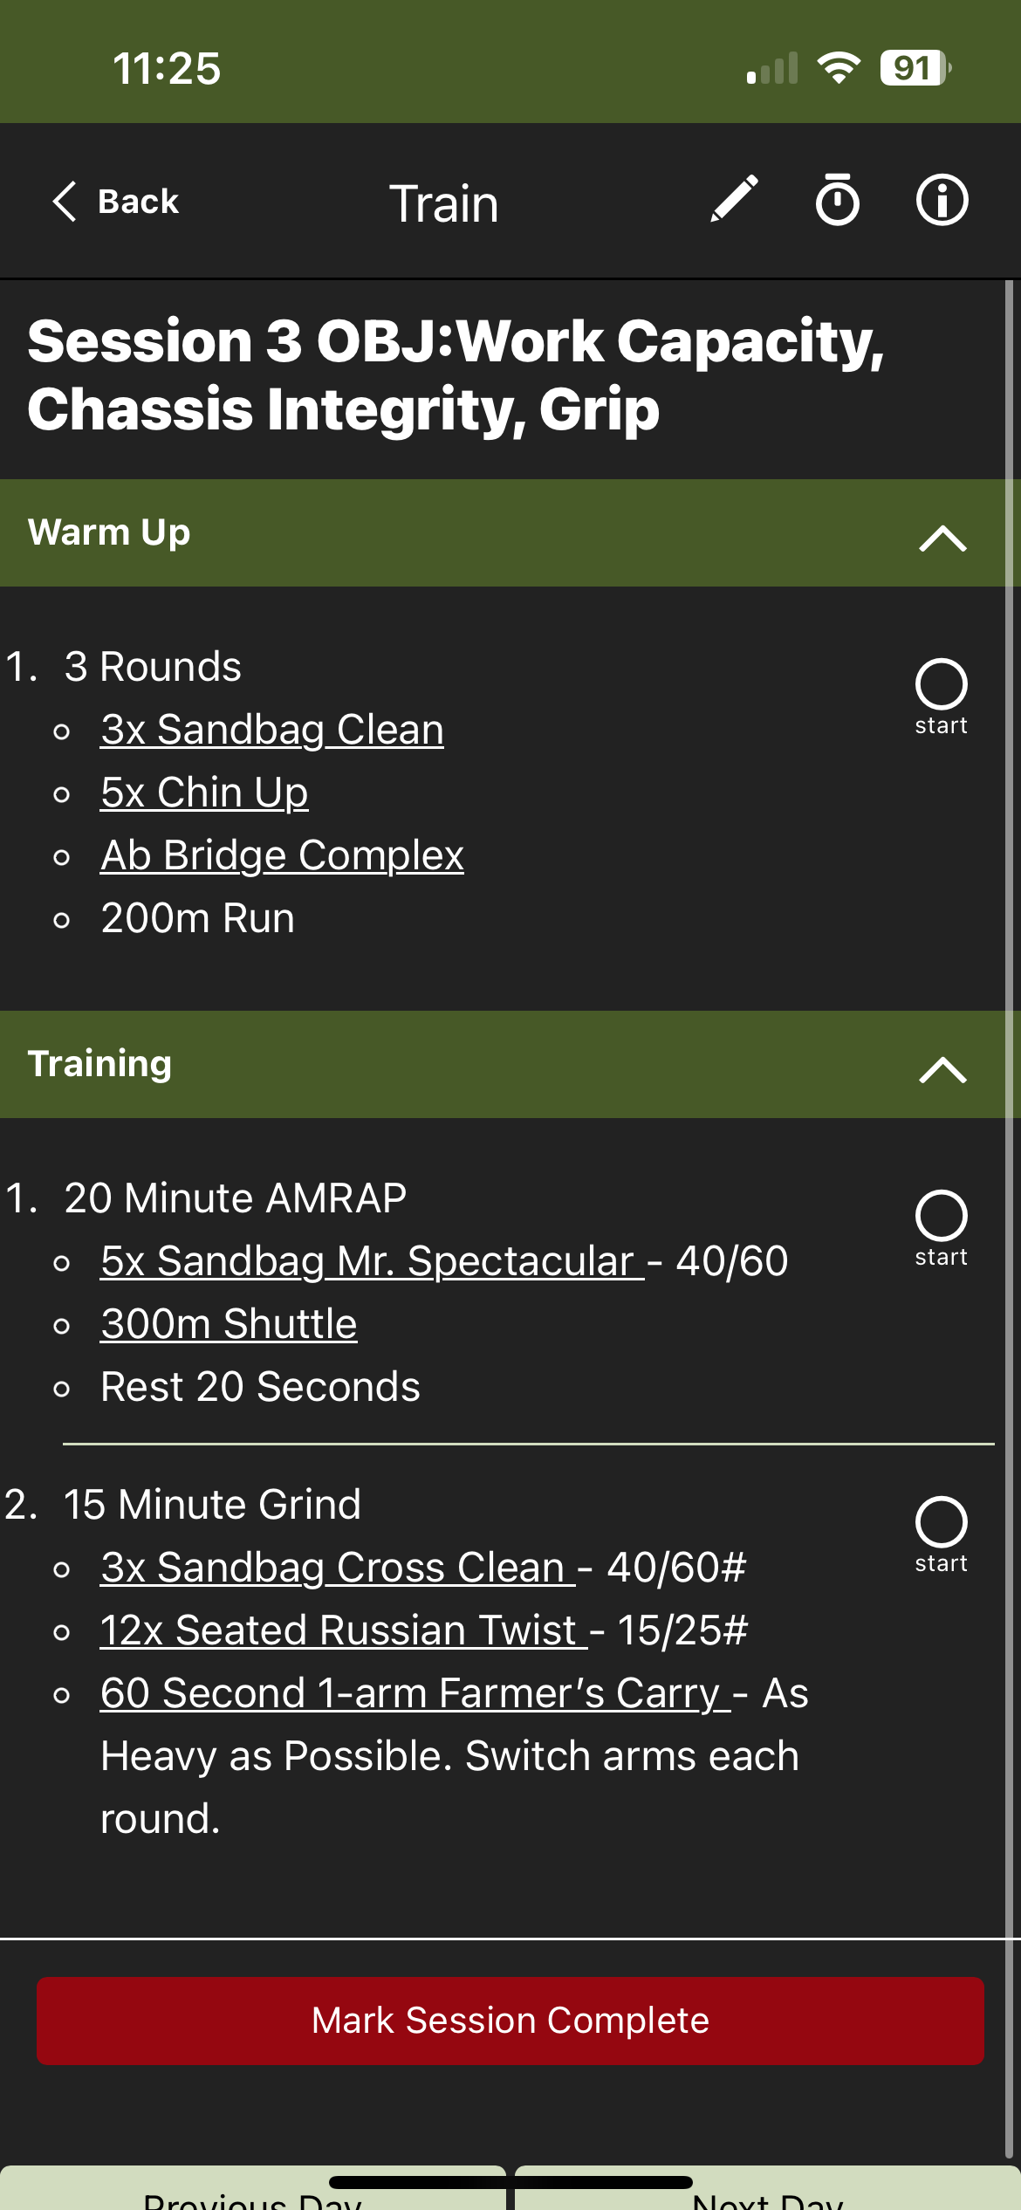This screenshot has width=1021, height=2210.
Task: Open the Sandbag Clean exercise link
Action: (x=272, y=730)
